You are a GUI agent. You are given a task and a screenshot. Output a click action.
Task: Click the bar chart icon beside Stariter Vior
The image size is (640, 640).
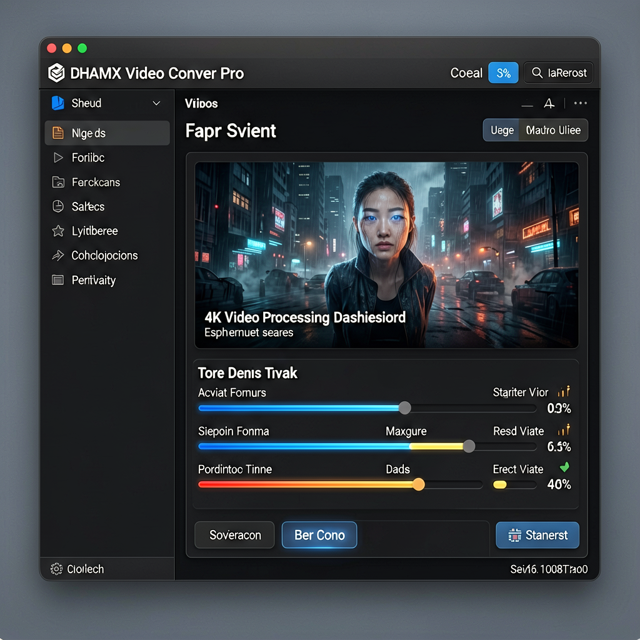(x=564, y=391)
